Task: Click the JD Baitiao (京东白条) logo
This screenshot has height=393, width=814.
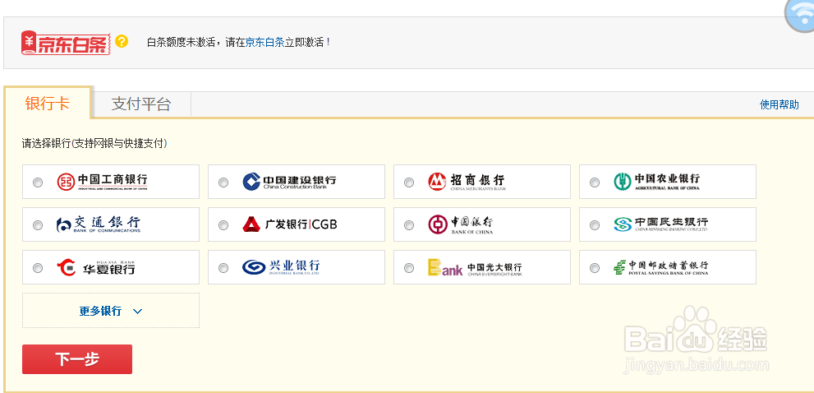Action: [x=66, y=43]
